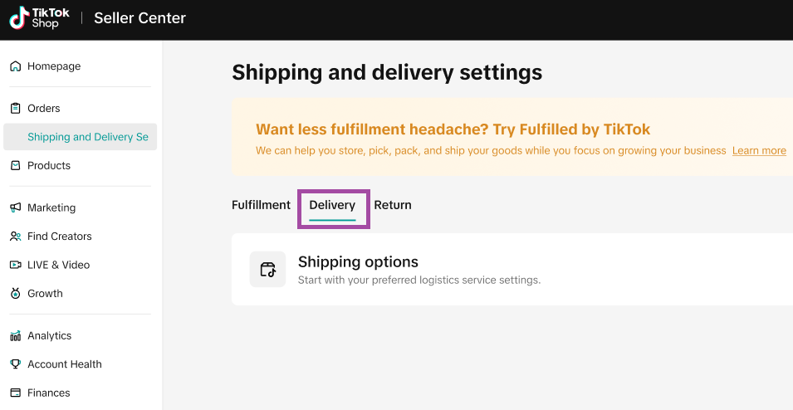Viewport: 793px width, 410px height.
Task: Open the Return tab
Action: click(x=393, y=205)
